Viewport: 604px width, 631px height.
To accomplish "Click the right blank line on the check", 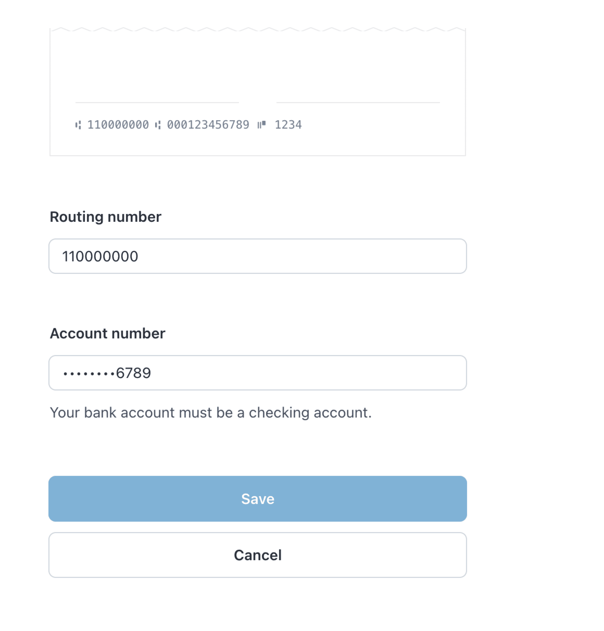I will (358, 102).
